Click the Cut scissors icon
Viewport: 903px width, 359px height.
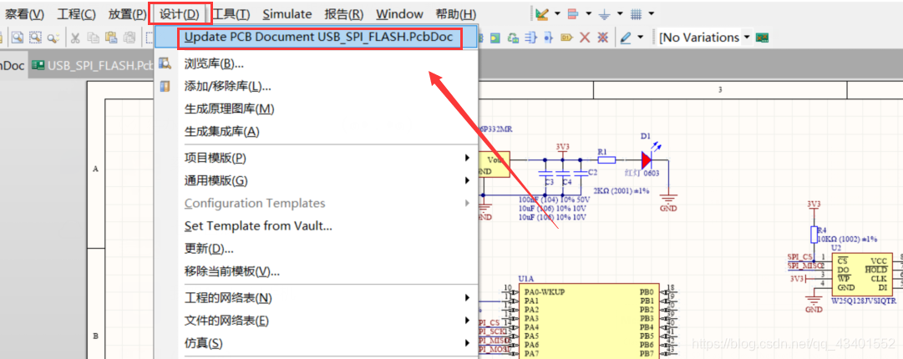tap(75, 38)
